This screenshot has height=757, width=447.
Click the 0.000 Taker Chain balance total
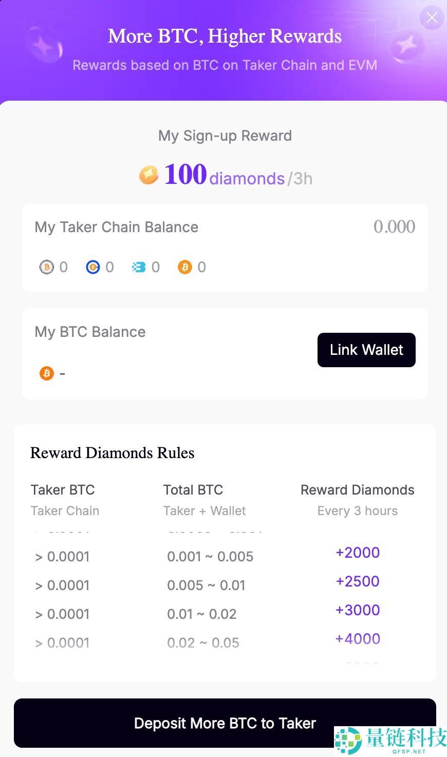click(x=394, y=226)
